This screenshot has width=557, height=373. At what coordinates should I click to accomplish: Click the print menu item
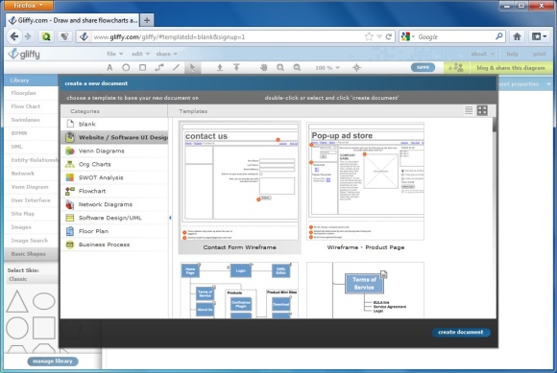[x=539, y=54]
